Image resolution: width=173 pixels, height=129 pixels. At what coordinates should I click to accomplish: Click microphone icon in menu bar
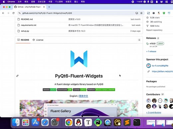tap(148, 2)
